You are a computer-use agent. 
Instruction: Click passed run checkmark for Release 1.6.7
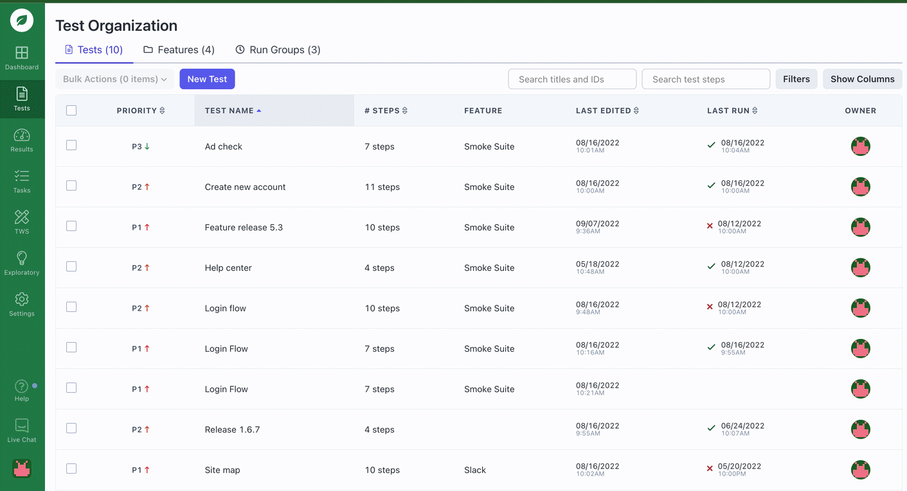711,428
